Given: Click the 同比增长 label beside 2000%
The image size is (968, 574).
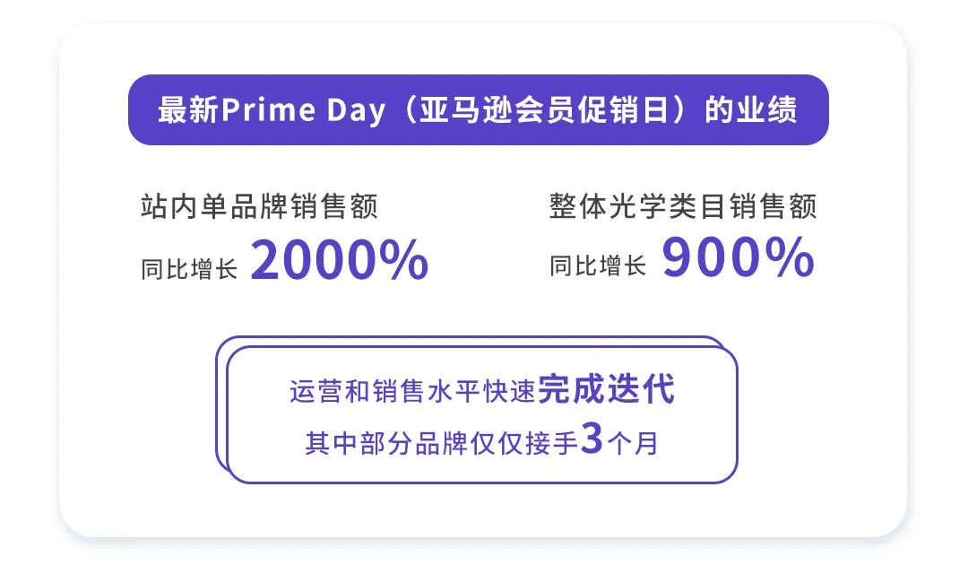Looking at the screenshot, I should (189, 269).
